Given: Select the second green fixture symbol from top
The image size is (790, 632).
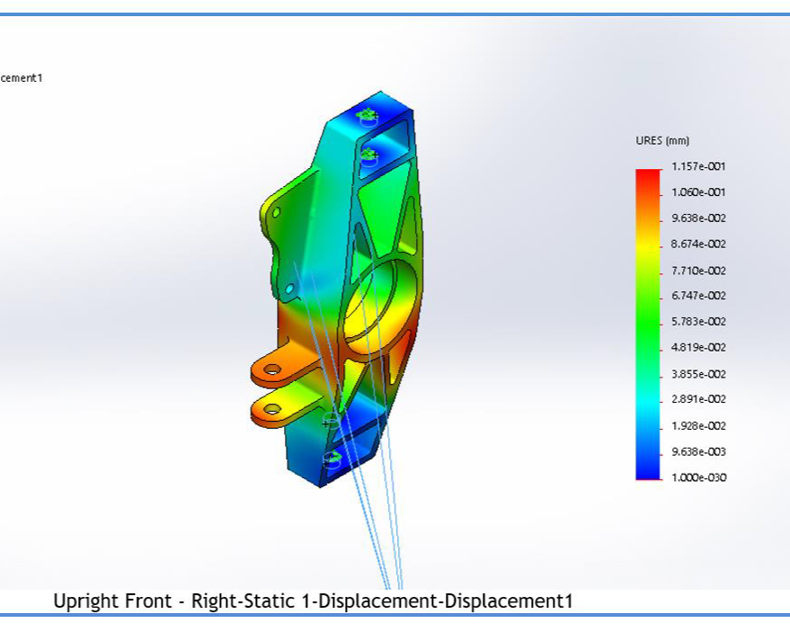Looking at the screenshot, I should (x=368, y=155).
